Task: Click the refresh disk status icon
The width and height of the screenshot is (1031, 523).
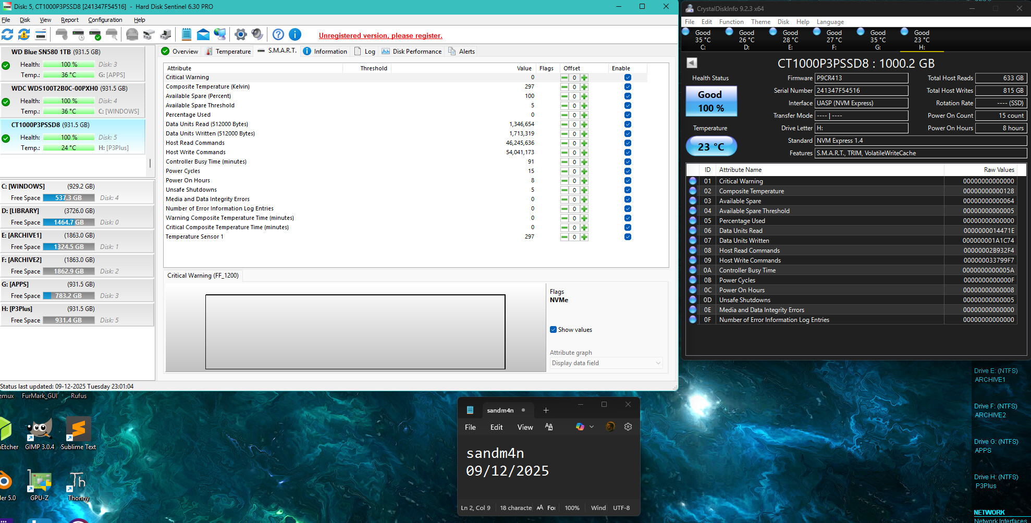Action: (x=7, y=35)
